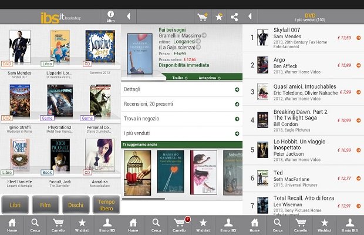Open Wishlist in left panel bottom bar
Viewport: 364px width, 235px height.
pyautogui.click(x=82, y=225)
